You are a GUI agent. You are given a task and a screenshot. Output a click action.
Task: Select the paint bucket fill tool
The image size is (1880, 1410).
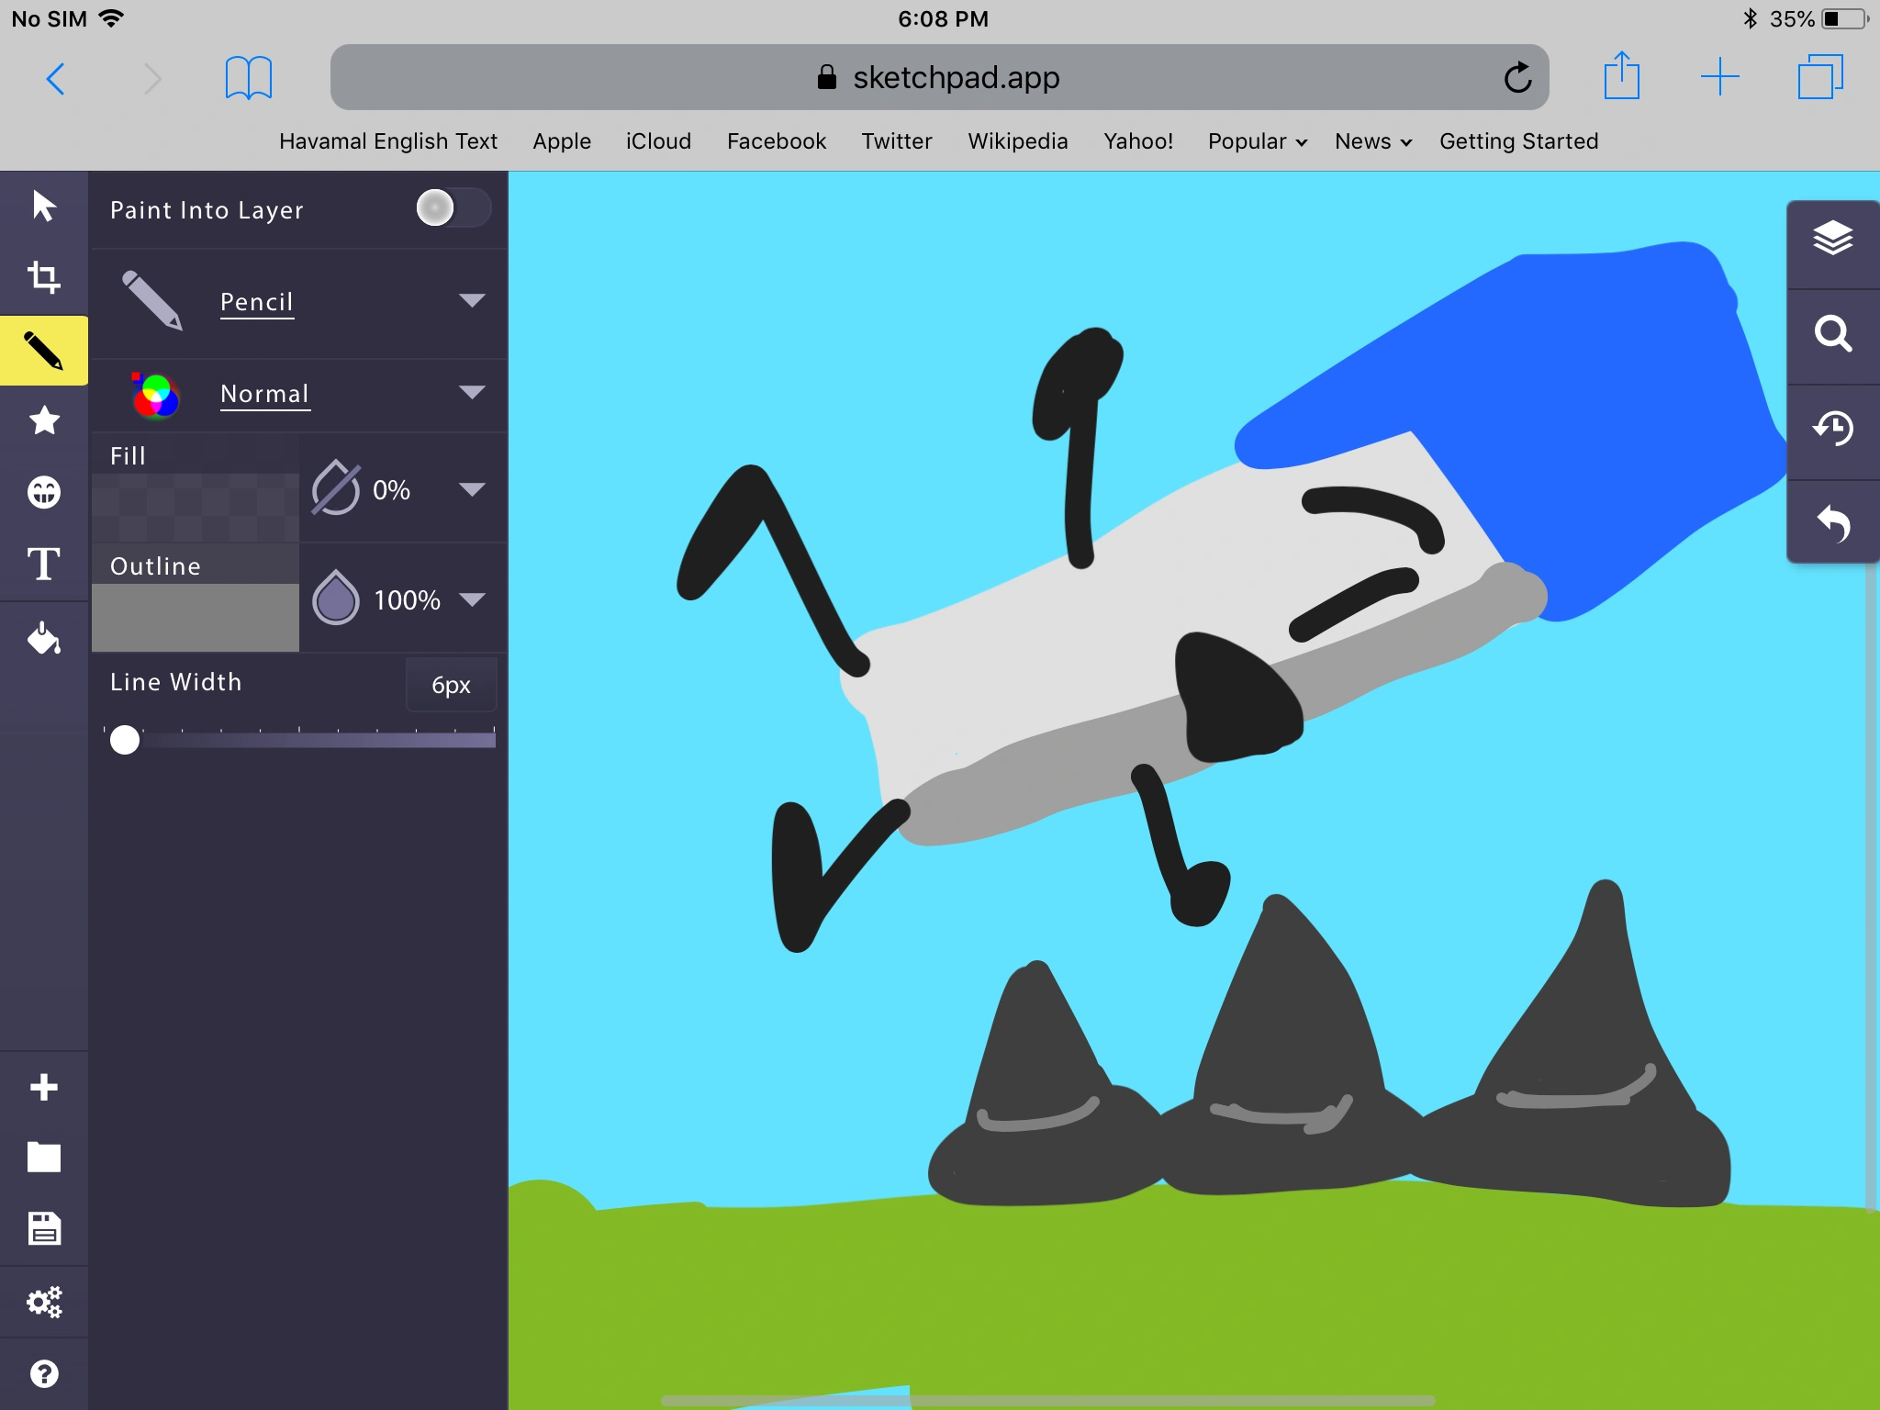[x=43, y=637]
